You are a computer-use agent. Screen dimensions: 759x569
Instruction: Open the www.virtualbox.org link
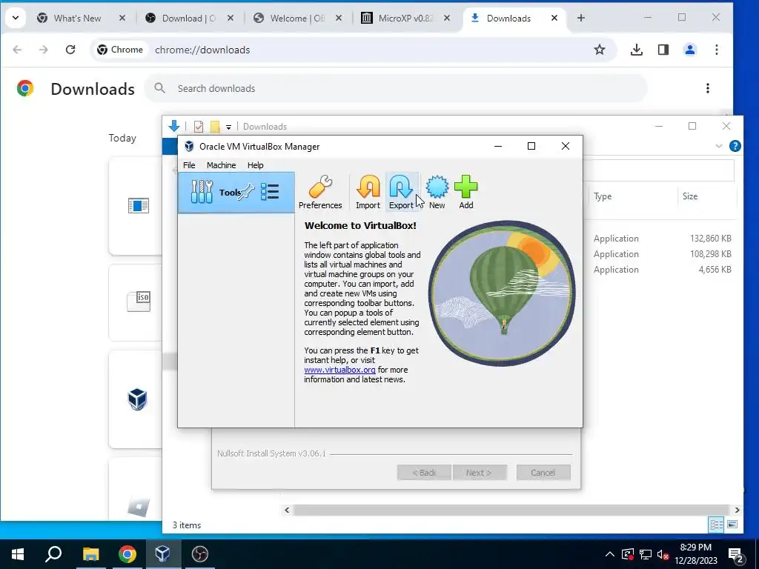[x=339, y=370]
